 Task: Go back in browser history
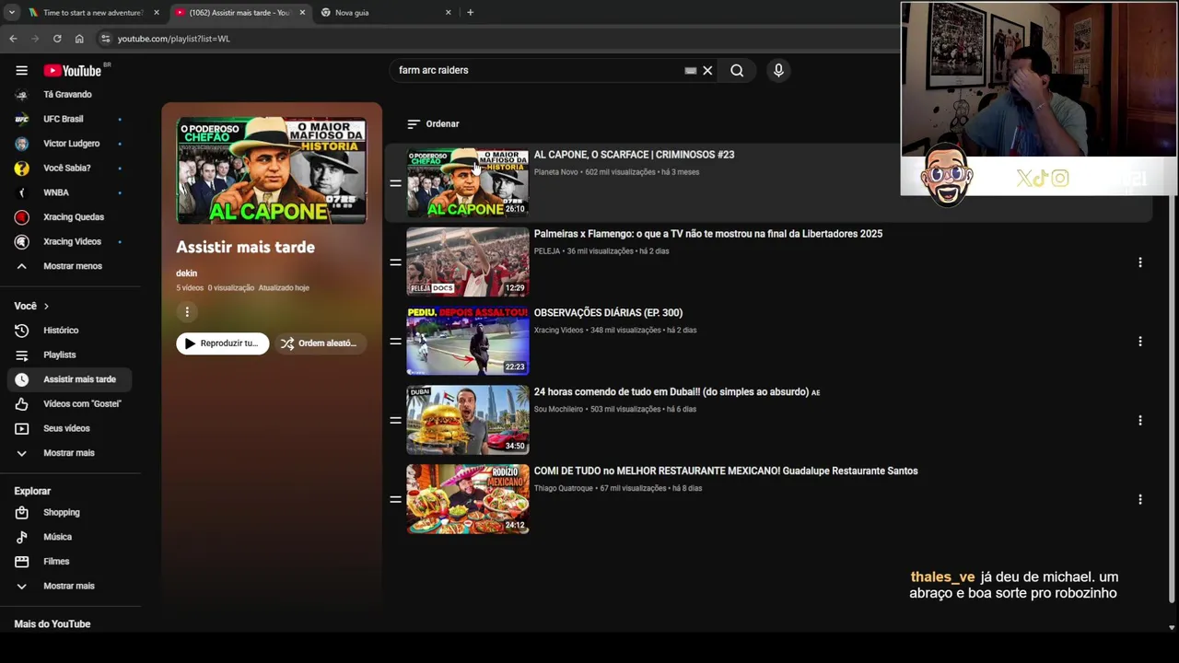(x=13, y=39)
